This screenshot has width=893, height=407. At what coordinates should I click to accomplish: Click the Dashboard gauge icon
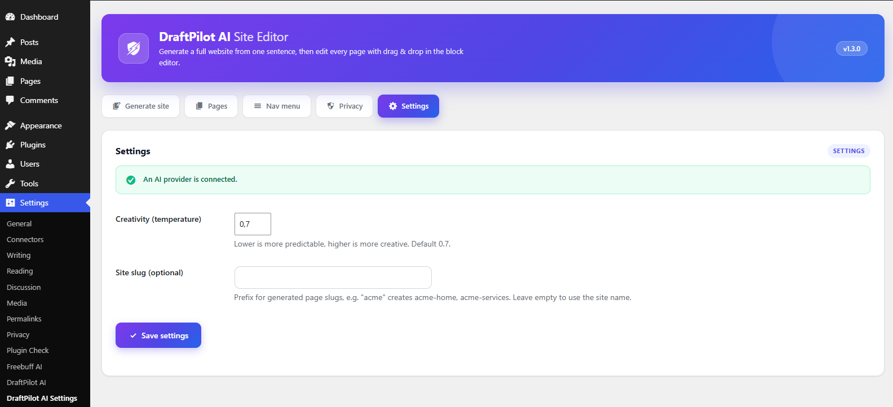pyautogui.click(x=10, y=17)
